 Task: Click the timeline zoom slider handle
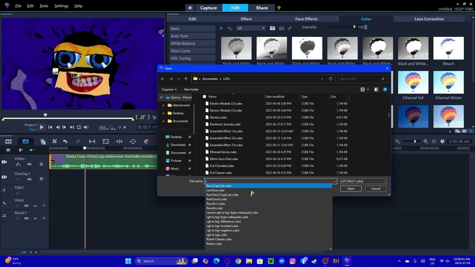(x=415, y=141)
